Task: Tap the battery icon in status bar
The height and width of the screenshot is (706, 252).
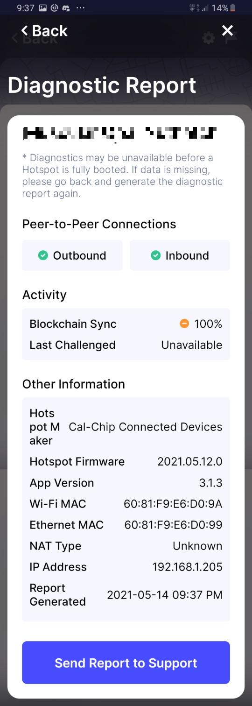Action: click(233, 8)
